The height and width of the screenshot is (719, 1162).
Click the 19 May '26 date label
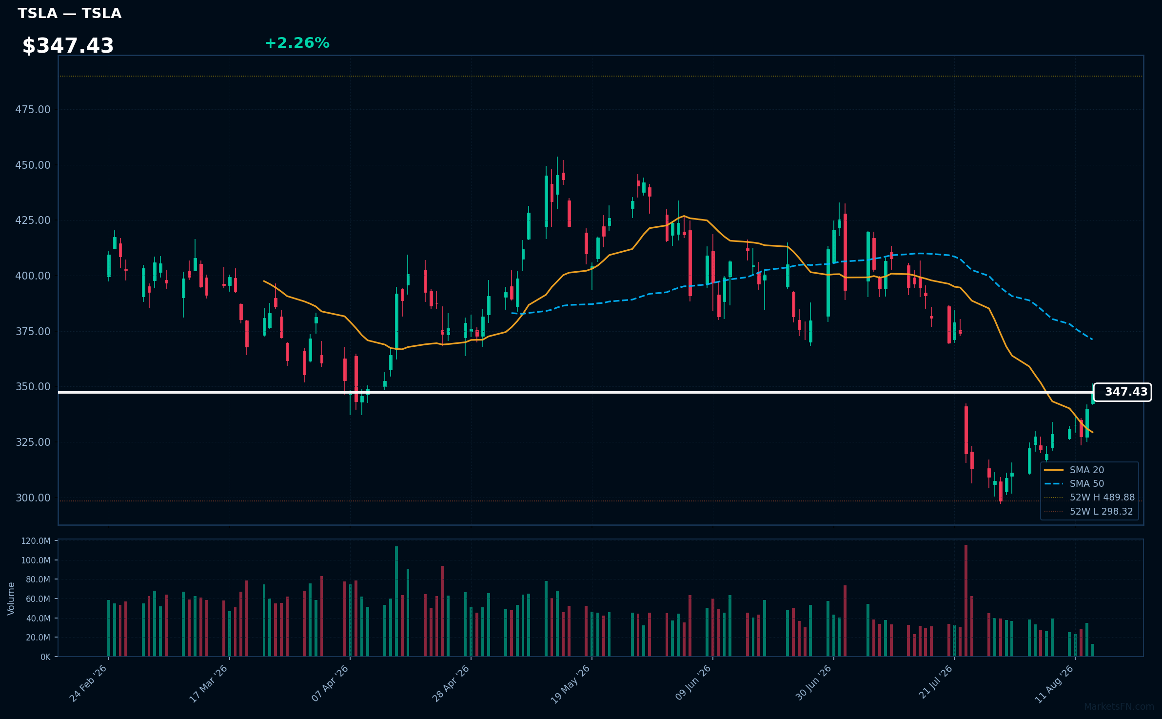pyautogui.click(x=571, y=684)
